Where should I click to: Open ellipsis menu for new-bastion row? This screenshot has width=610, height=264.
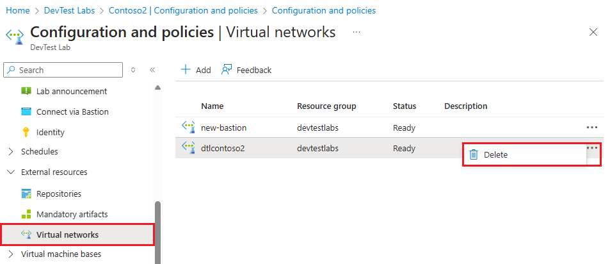click(x=591, y=127)
